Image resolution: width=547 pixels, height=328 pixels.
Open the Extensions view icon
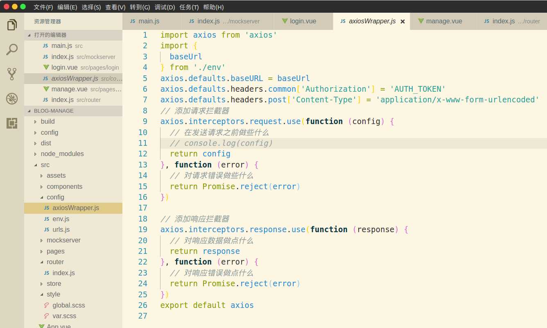tap(12, 123)
